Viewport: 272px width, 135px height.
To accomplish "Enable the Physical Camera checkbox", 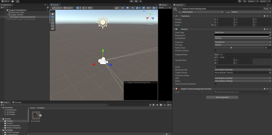I will pos(215,50).
